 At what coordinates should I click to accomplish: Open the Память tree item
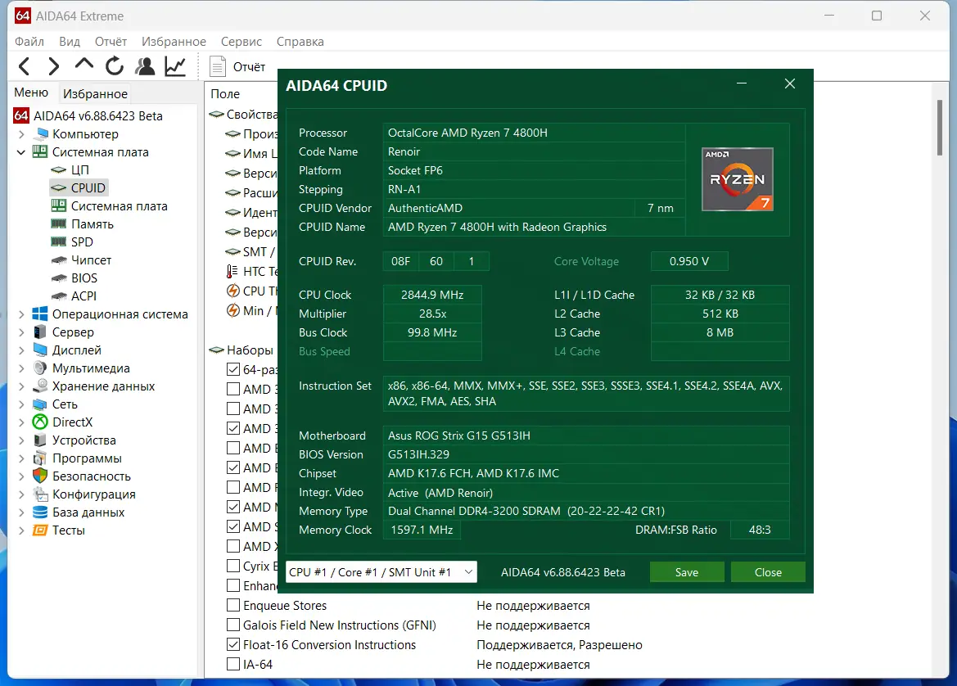pos(92,224)
